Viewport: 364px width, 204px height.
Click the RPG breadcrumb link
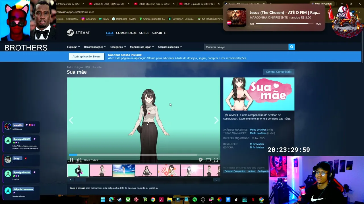tap(88, 67)
